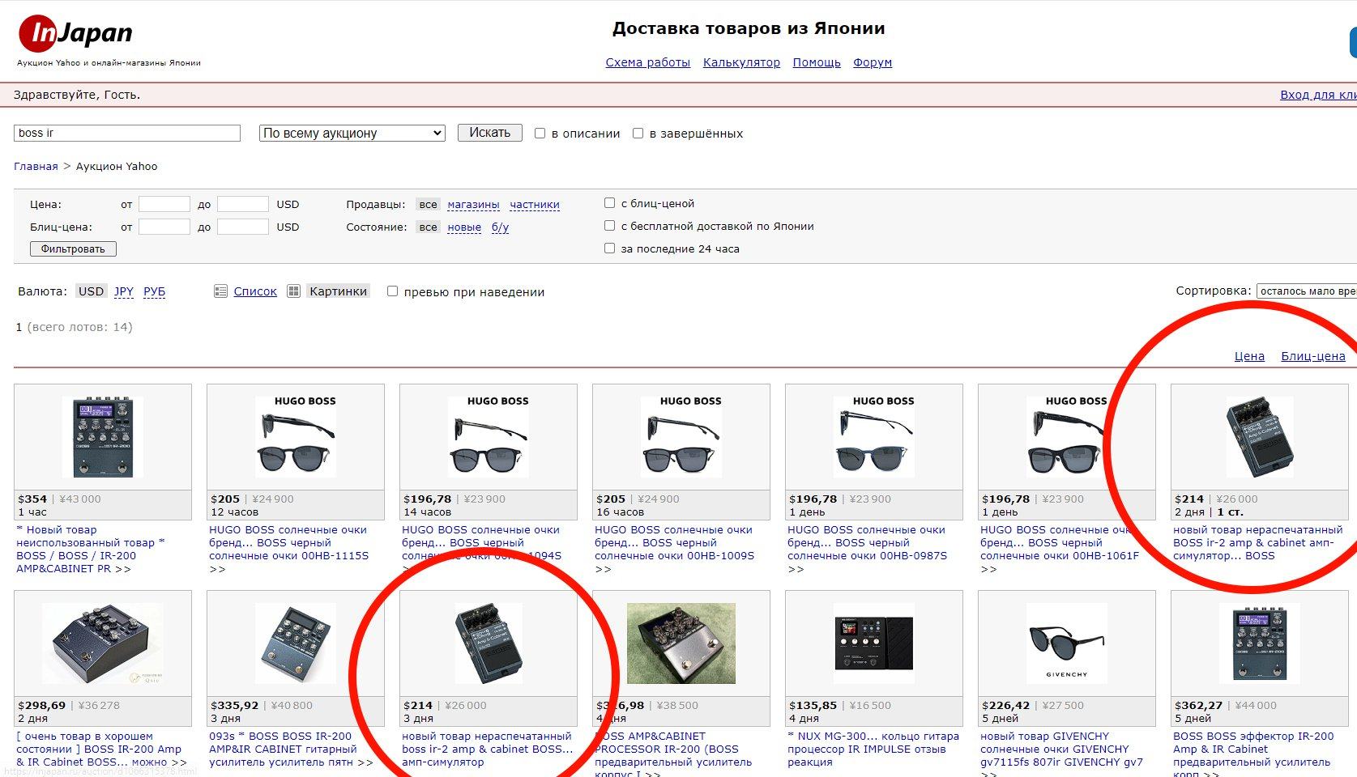Filter condition by новые
Viewport: 1357px width, 777px height.
click(x=464, y=227)
